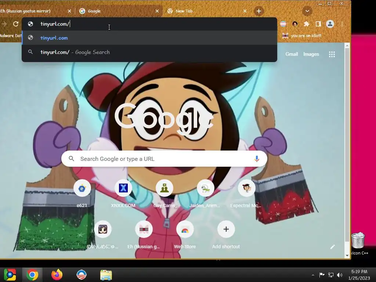Screen dimensions: 376x282
Task: Open the file explorer taskbar icon
Action: pos(106,275)
